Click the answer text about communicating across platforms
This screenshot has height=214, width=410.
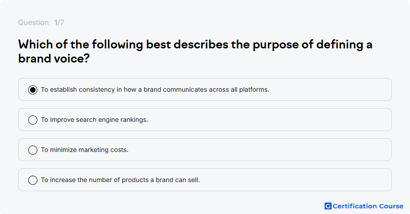pyautogui.click(x=155, y=89)
